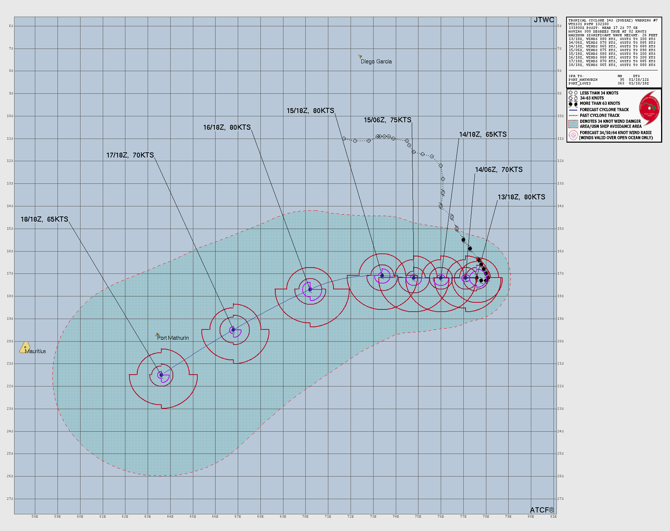Click the PAST CYCLONE TRACK dotted line sample
The image size is (670, 531).
(574, 115)
